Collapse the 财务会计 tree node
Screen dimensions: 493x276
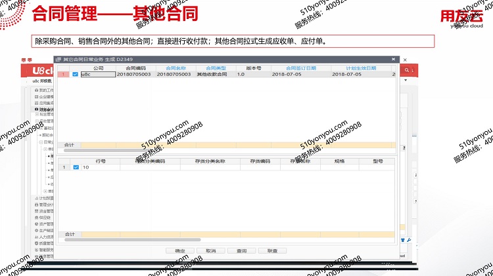click(x=35, y=109)
